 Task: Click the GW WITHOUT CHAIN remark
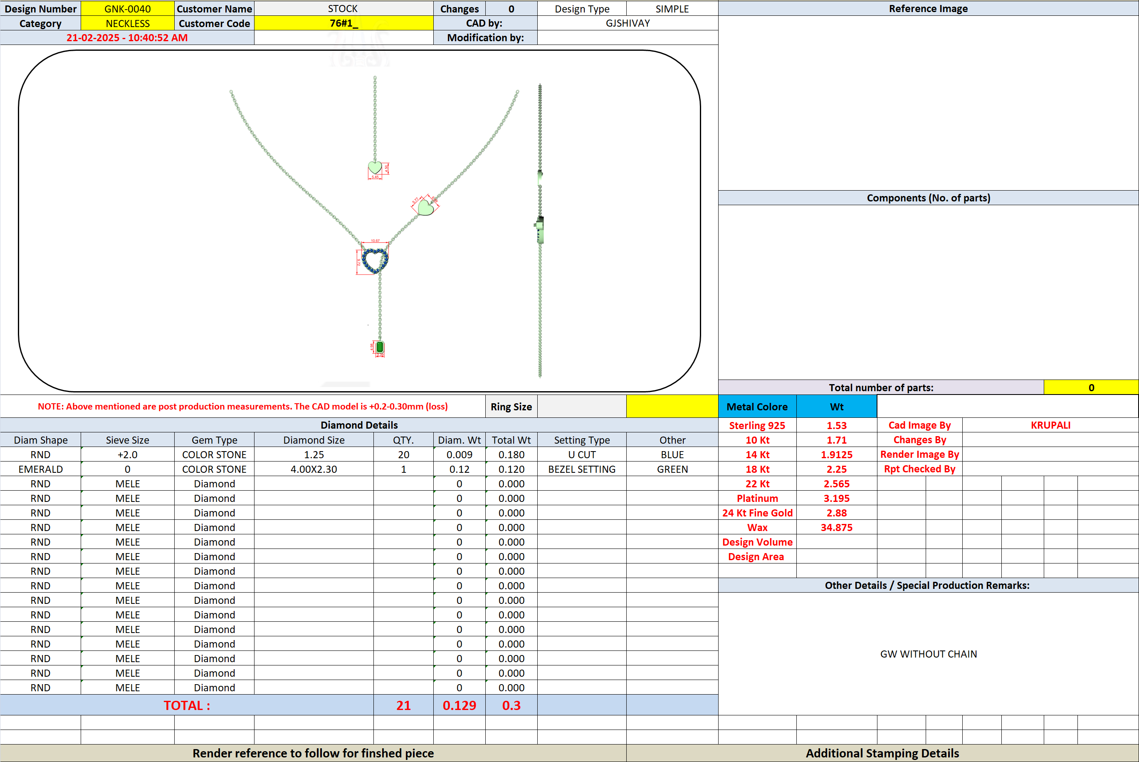(928, 654)
